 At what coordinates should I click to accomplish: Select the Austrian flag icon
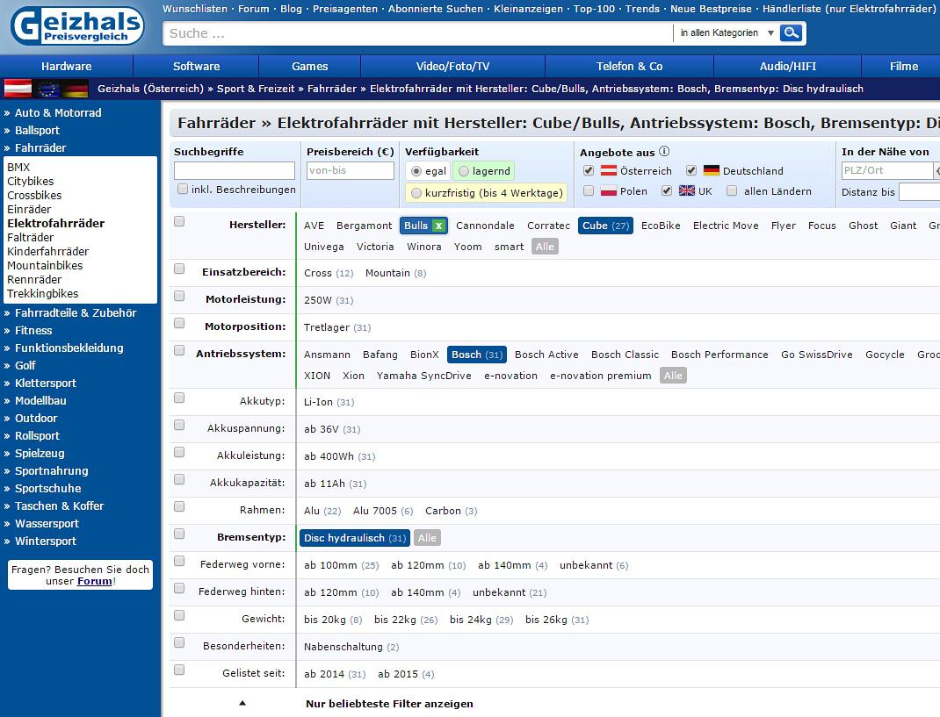click(18, 89)
